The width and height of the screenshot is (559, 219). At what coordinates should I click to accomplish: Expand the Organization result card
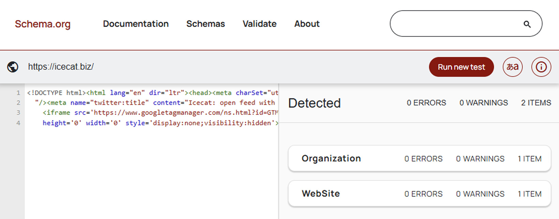click(419, 158)
